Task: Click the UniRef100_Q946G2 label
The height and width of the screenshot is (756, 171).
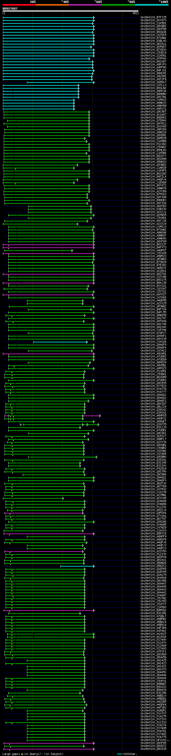Action: [153, 395]
